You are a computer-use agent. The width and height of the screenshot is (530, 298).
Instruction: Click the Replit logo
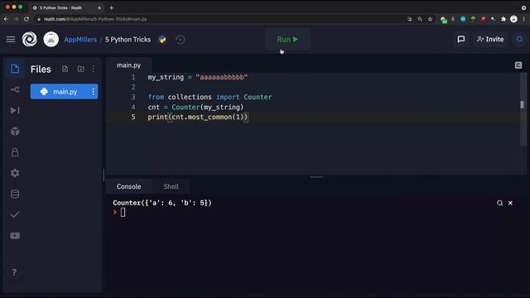click(x=30, y=40)
